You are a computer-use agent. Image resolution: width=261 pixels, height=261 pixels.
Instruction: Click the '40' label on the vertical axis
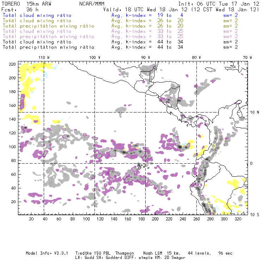coord(13,188)
